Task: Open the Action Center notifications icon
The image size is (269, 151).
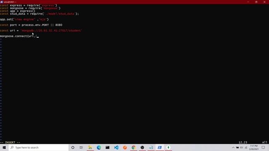Action: (264, 147)
